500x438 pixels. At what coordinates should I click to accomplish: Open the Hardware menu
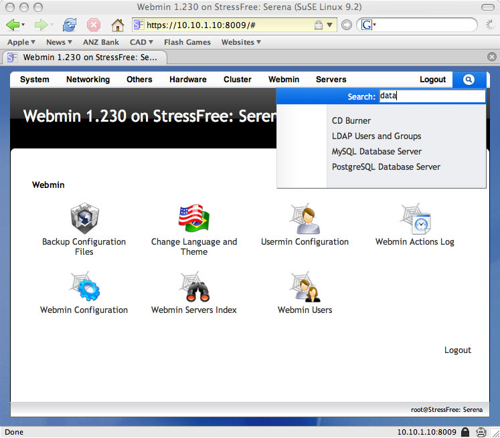coord(188,80)
